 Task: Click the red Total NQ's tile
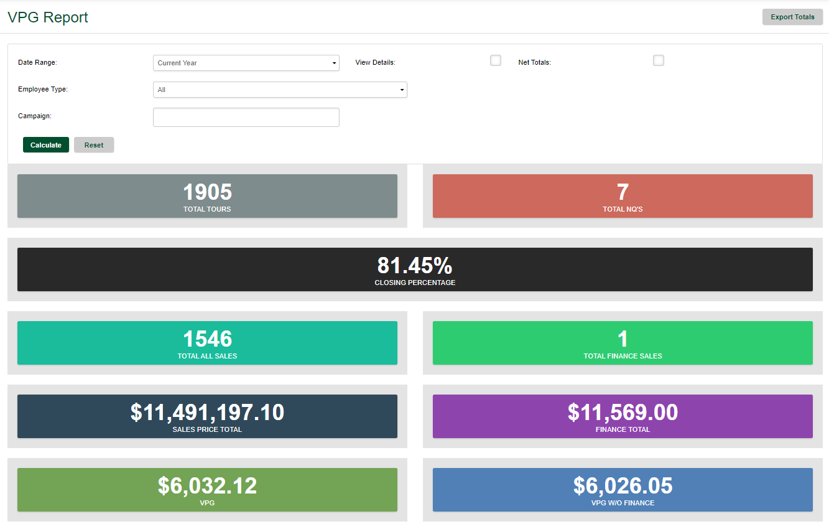pos(623,196)
